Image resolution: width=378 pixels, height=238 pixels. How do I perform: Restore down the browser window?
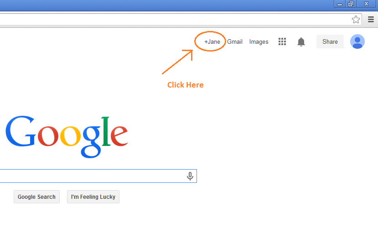point(351,4)
